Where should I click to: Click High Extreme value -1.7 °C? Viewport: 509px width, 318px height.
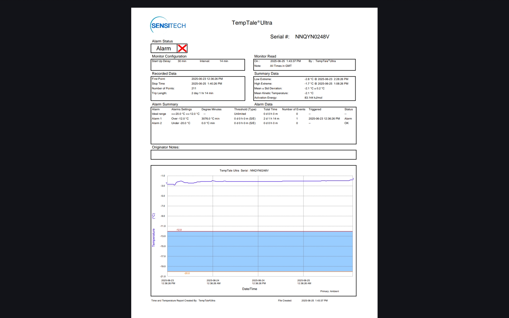tap(309, 84)
